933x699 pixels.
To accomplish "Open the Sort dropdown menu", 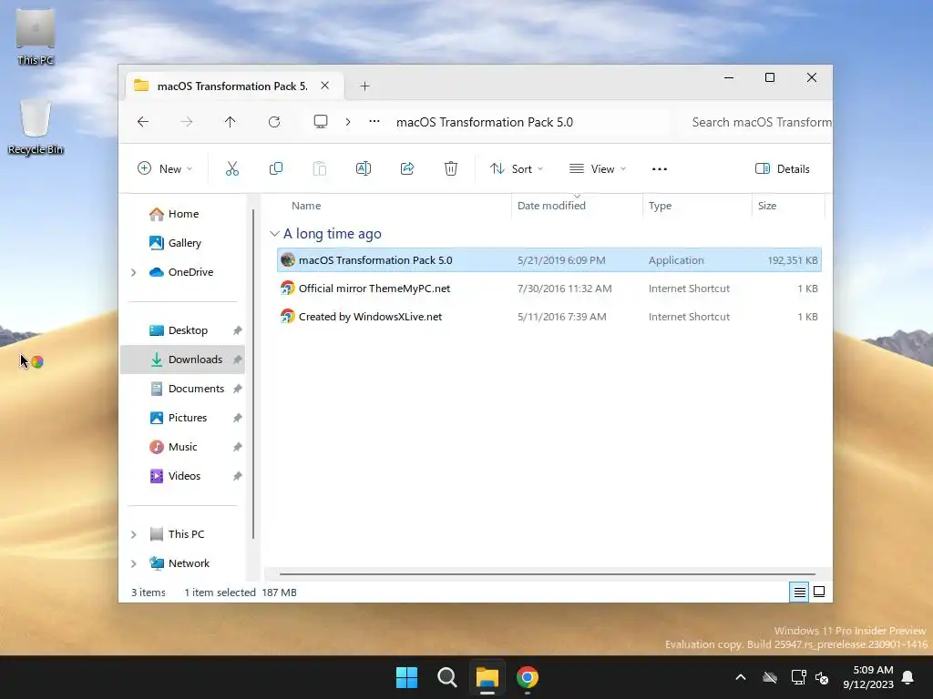I will point(517,168).
